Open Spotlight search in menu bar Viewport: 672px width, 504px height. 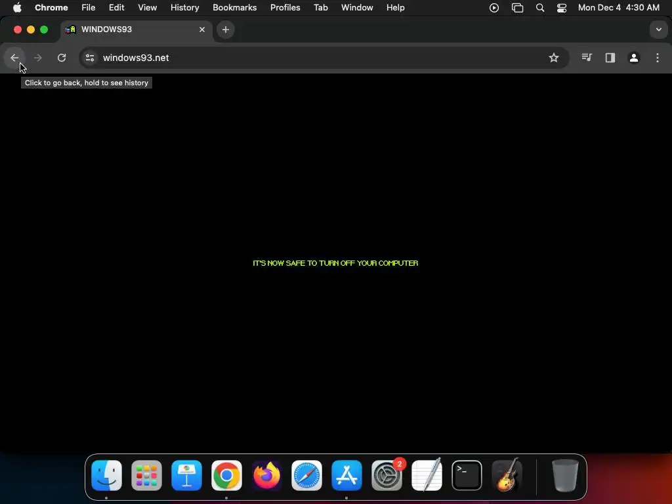pyautogui.click(x=540, y=8)
